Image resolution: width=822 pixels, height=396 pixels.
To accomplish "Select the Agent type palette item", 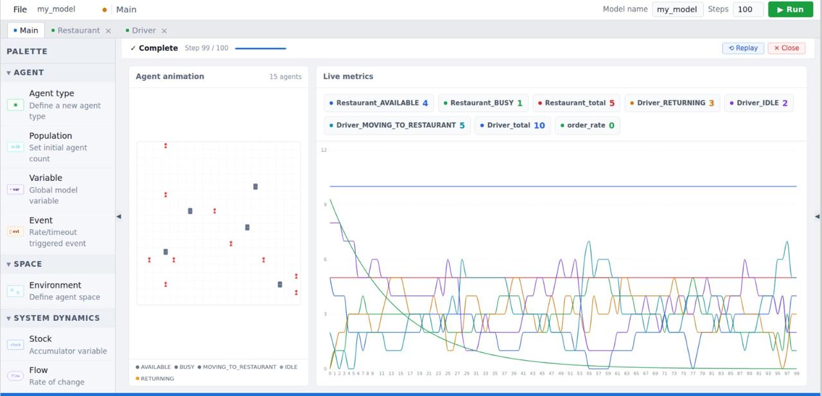I will click(58, 105).
